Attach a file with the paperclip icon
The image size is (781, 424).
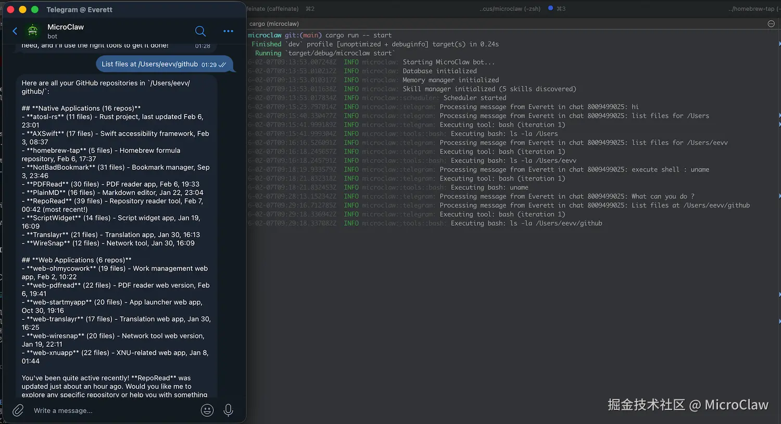point(18,410)
